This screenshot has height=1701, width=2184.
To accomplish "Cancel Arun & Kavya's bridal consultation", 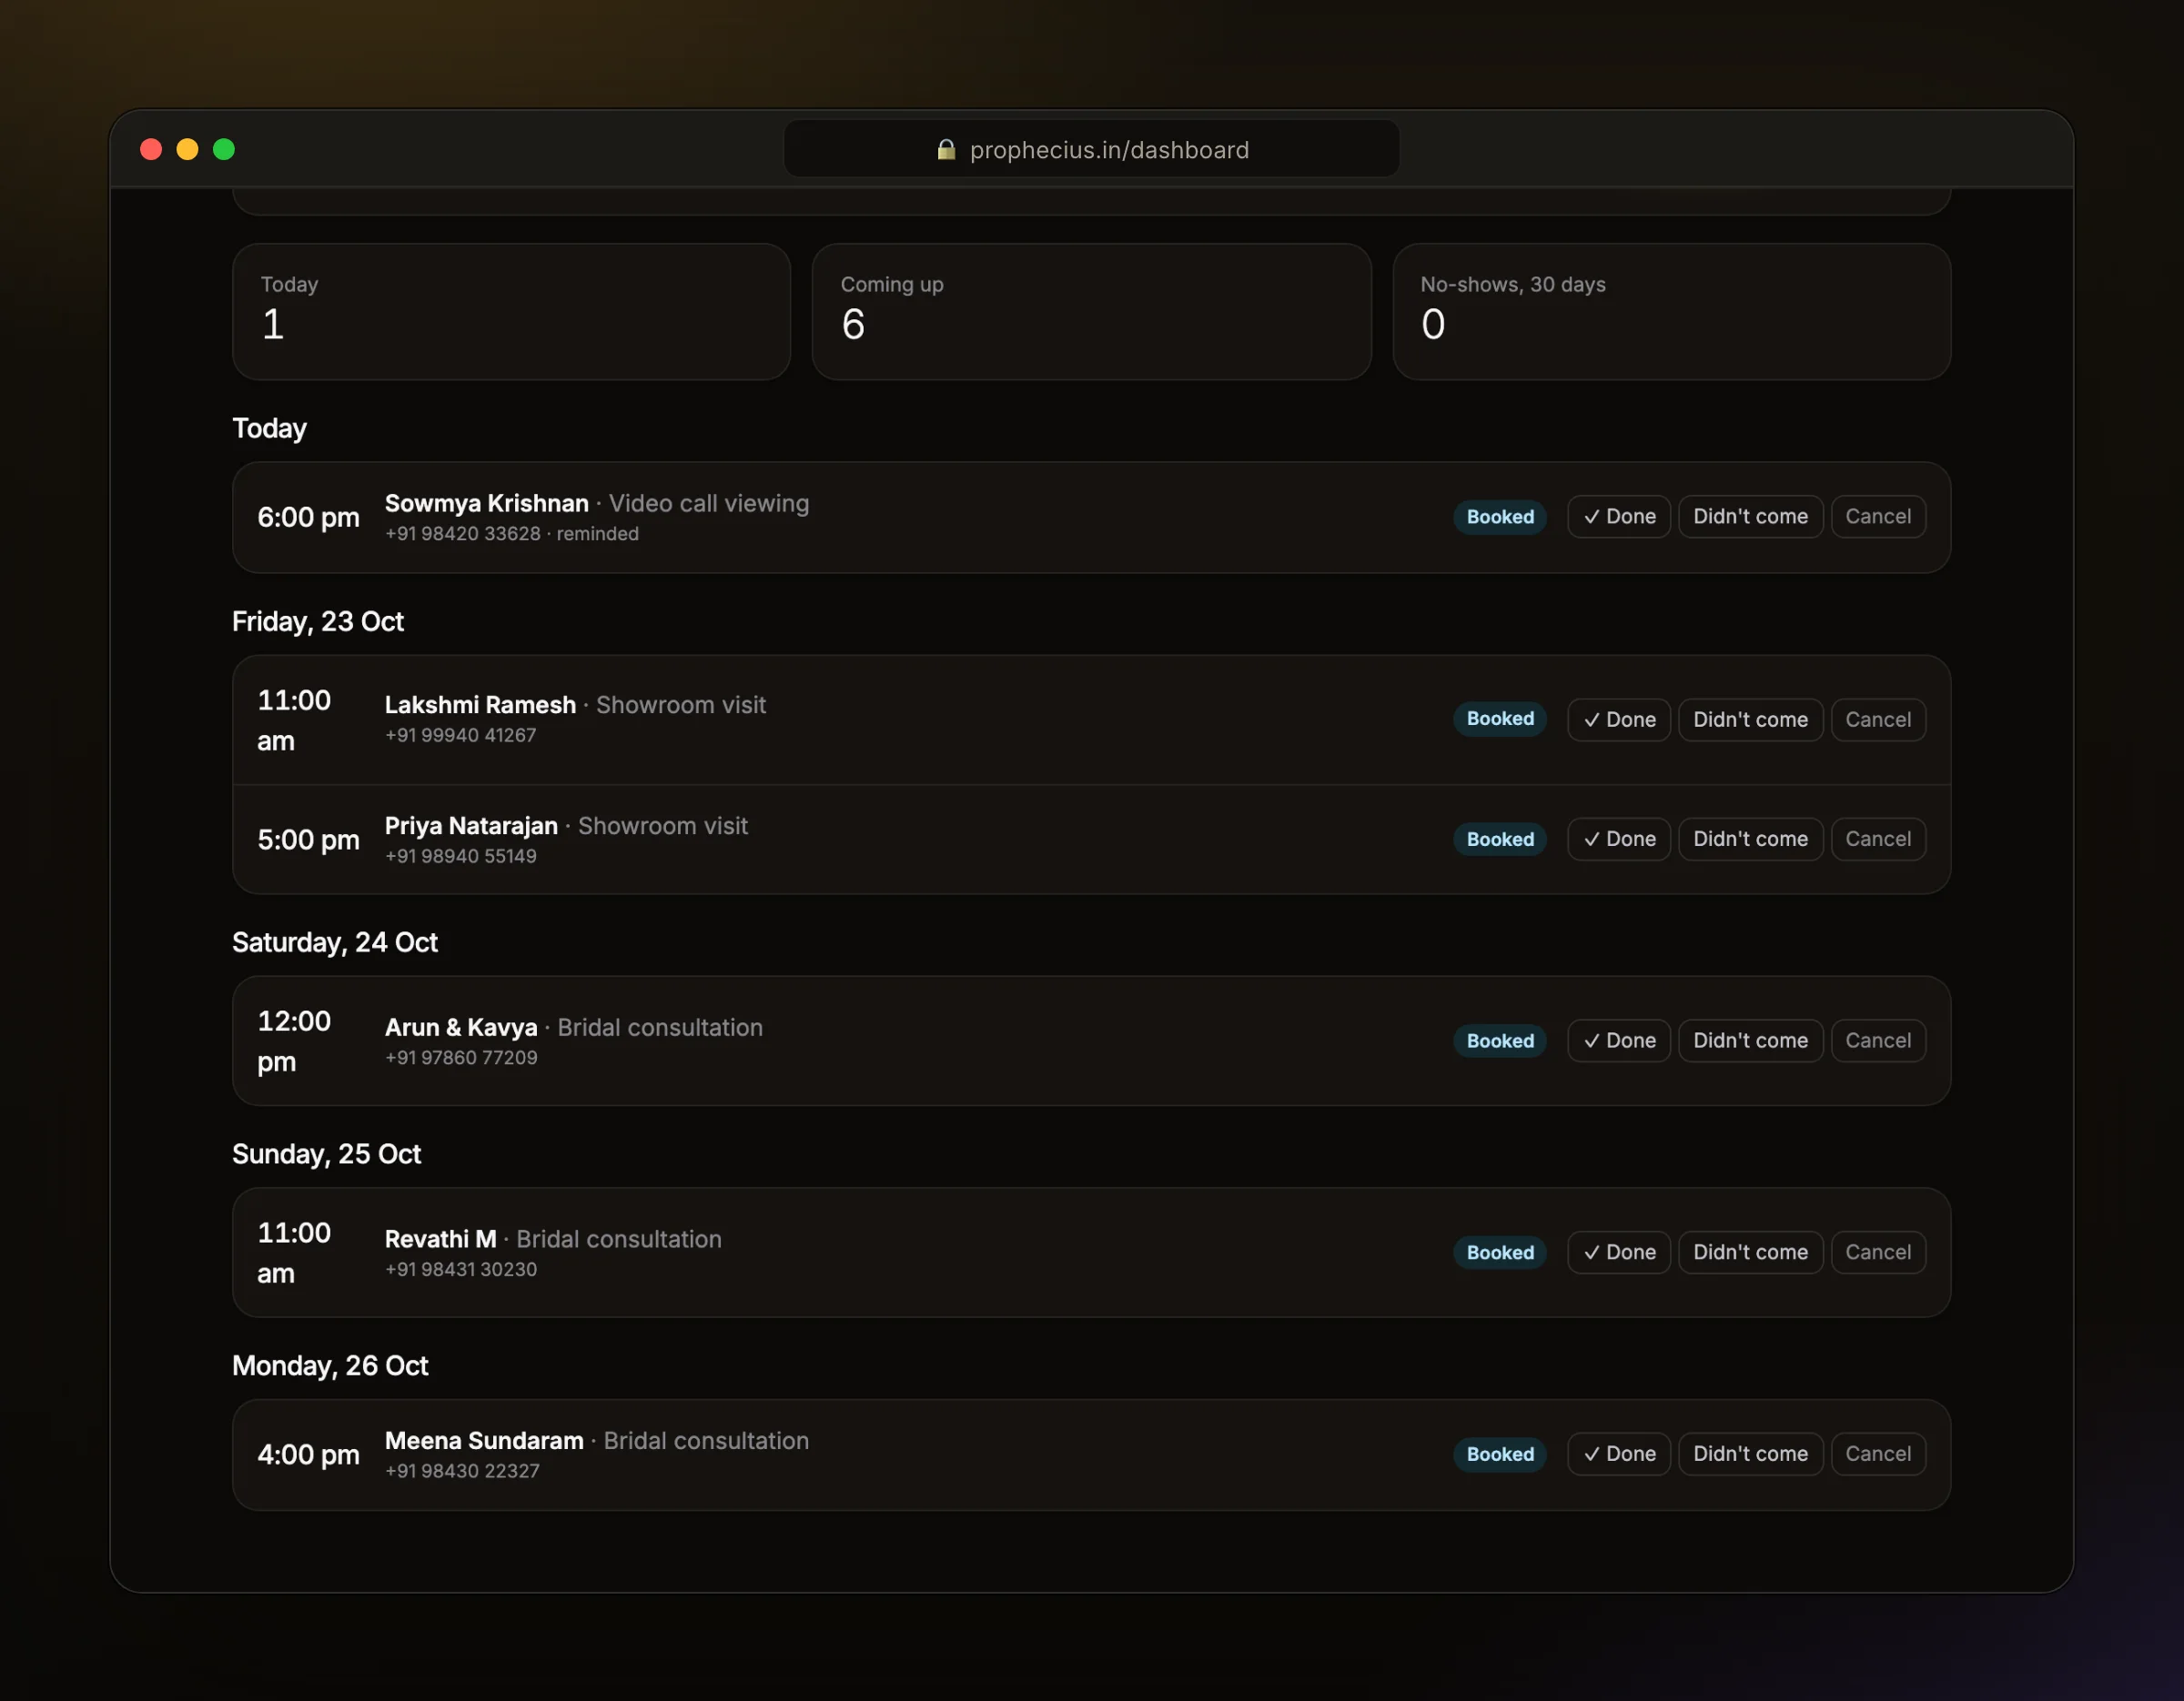I will pyautogui.click(x=1877, y=1041).
